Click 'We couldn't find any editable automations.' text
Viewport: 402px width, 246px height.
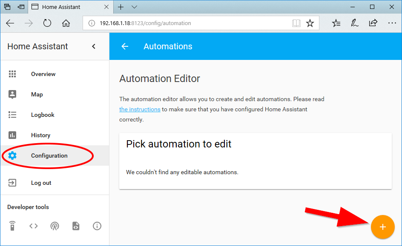pos(182,172)
